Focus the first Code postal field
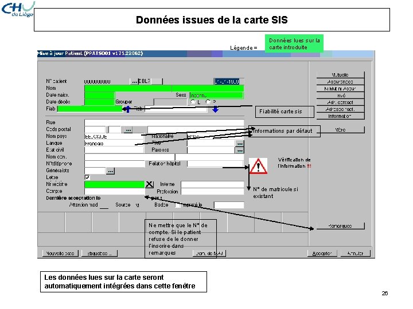The image size is (413, 309). click(x=95, y=129)
